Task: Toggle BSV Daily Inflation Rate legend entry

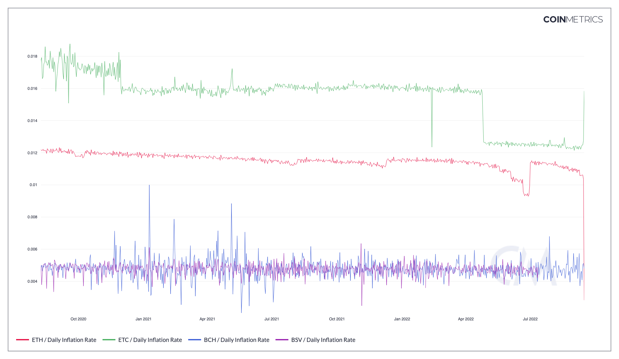Action: pos(323,340)
